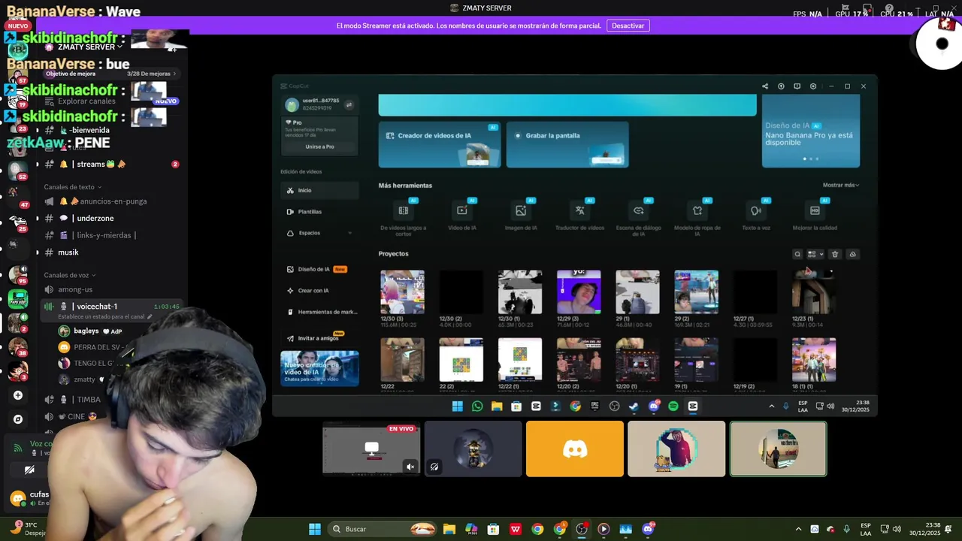962x541 pixels.
Task: Click the projects trash icon in CapCut
Action: point(834,254)
